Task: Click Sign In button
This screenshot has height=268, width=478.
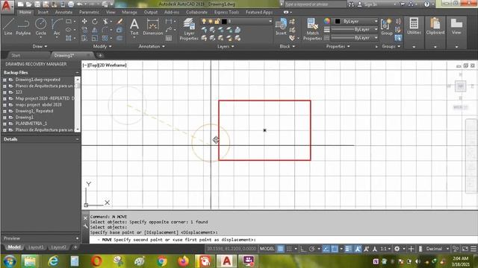Action: (x=367, y=4)
